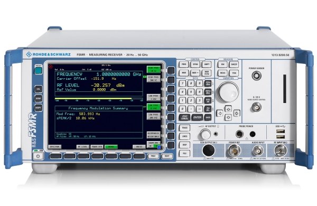This screenshot has height=206, width=317.
Task: Select the kHz unit key
Action: point(208,100)
